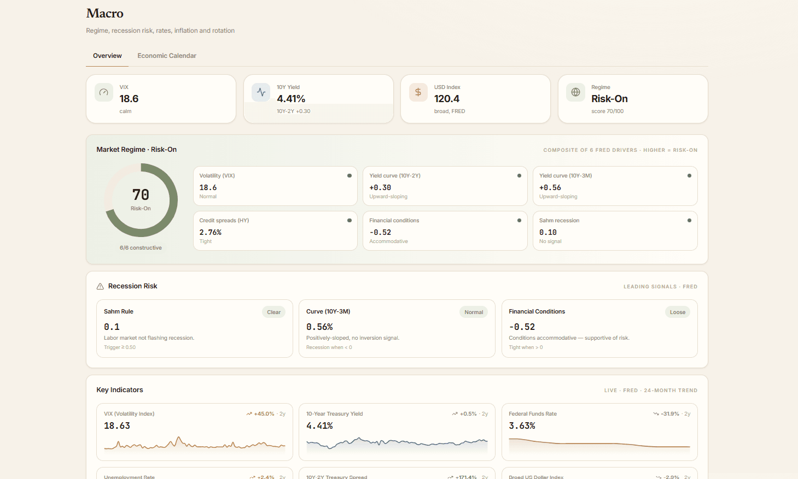Click the 'Recession when < 0' note
The width and height of the screenshot is (798, 479).
329,347
